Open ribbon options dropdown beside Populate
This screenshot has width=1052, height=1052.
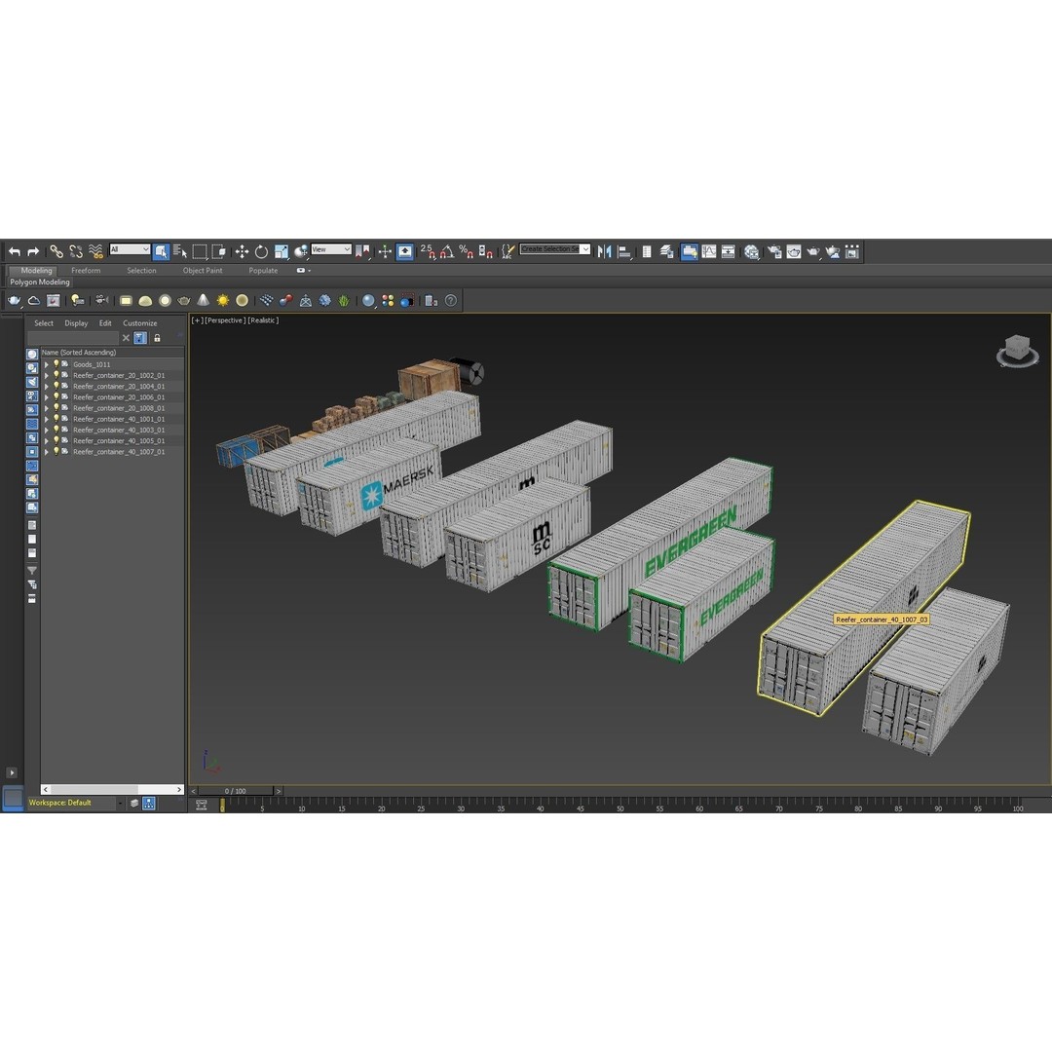coord(303,271)
